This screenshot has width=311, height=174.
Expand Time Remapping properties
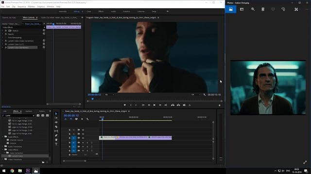pos(2,37)
